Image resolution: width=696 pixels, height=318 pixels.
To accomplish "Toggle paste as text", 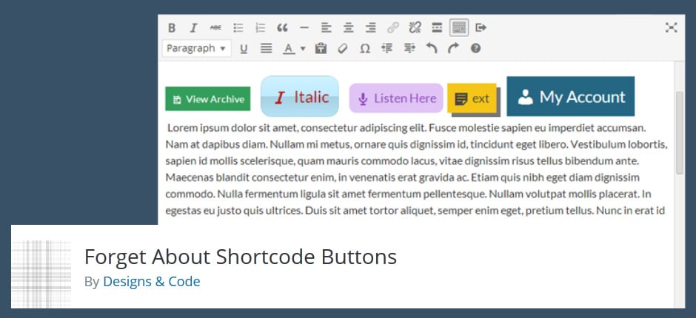I will point(321,48).
